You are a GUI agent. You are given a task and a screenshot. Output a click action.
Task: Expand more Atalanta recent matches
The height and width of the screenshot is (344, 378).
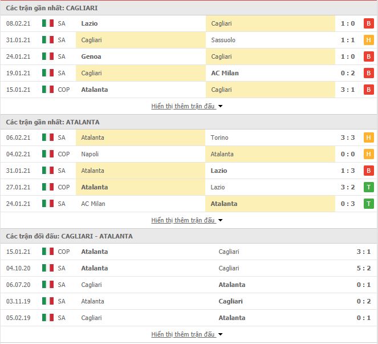tap(187, 220)
